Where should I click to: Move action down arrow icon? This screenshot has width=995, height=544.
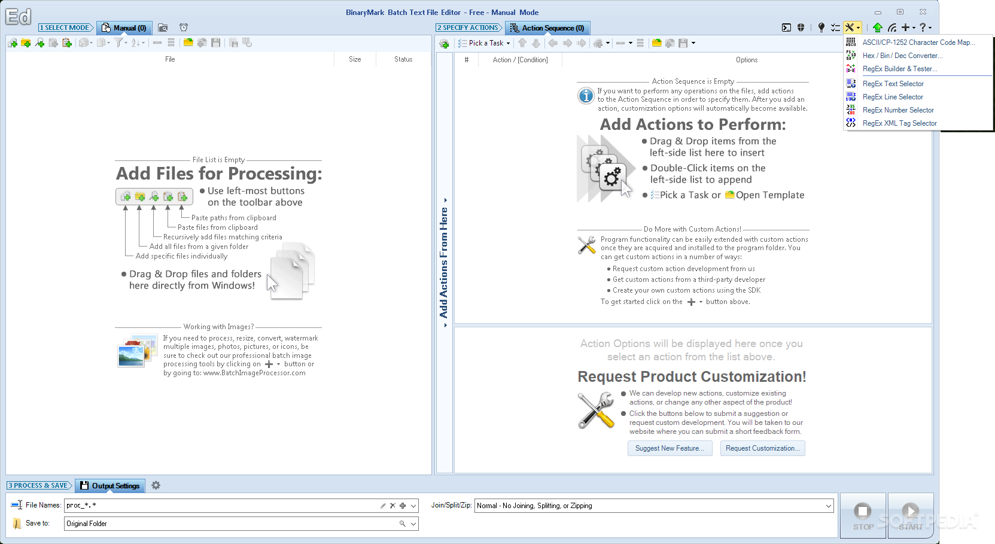click(x=536, y=43)
